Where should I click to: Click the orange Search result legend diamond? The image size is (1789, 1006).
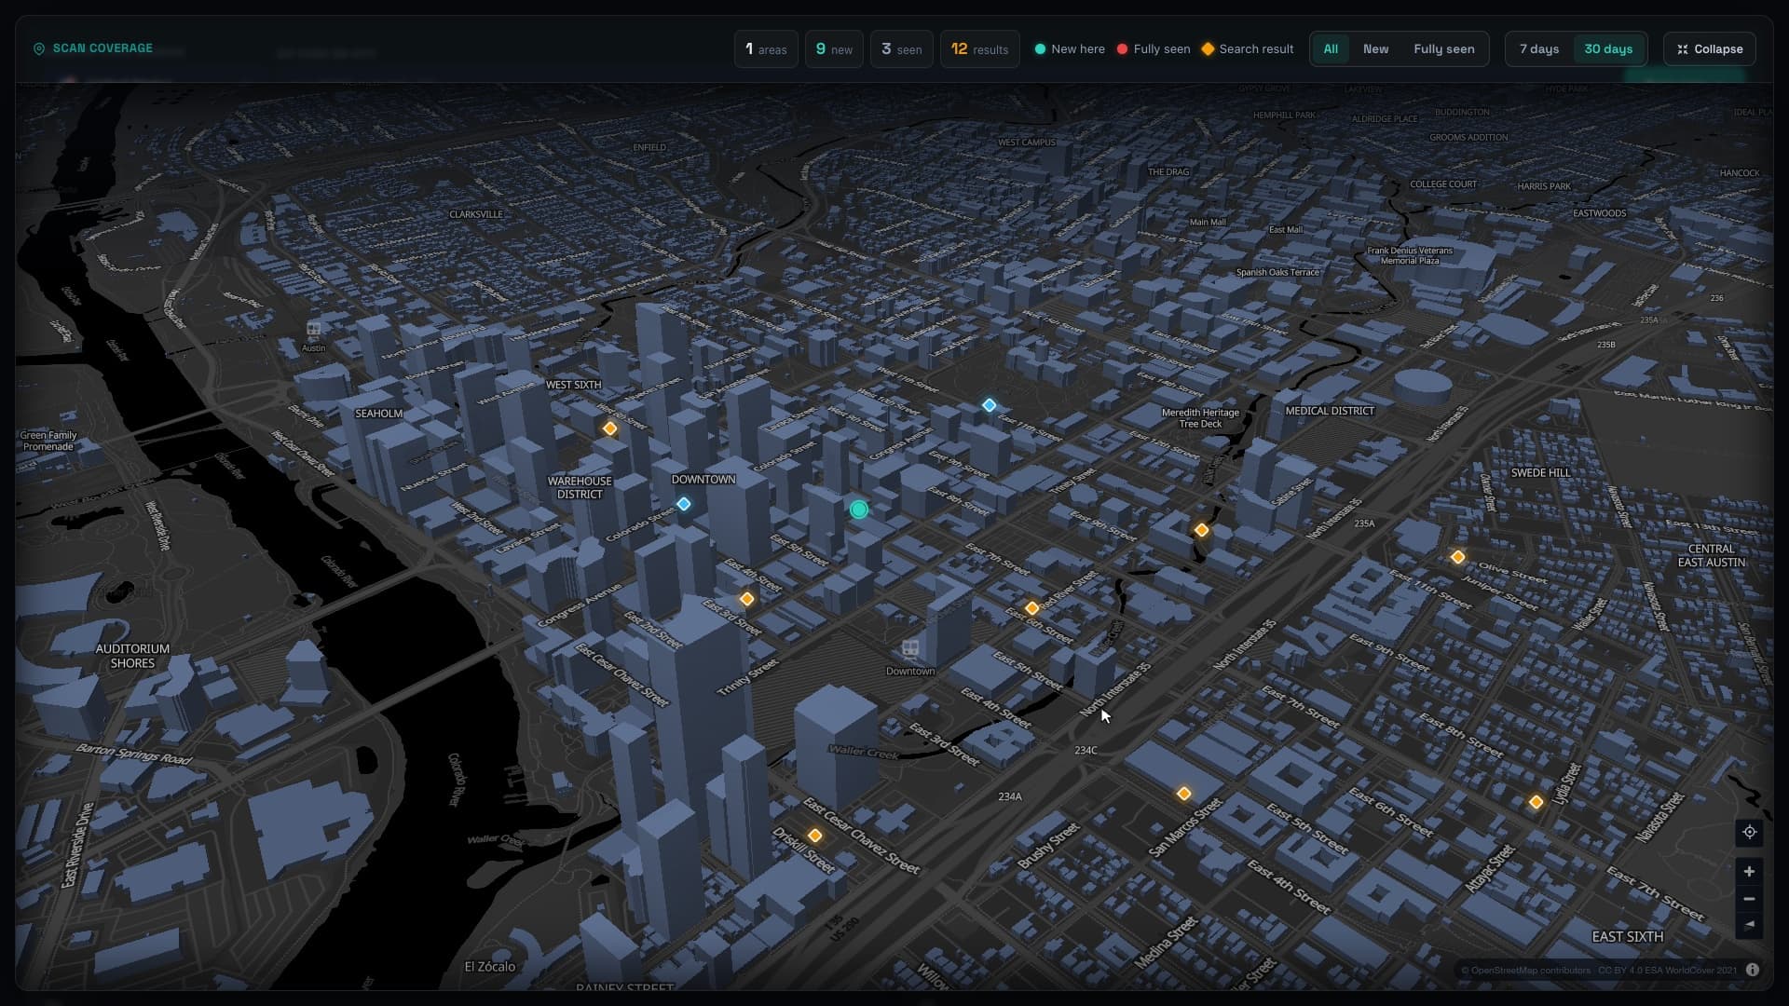1208,49
